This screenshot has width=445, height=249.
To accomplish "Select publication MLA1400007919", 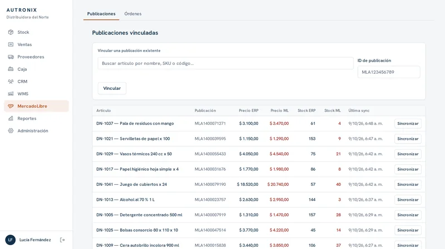I will [x=210, y=215].
